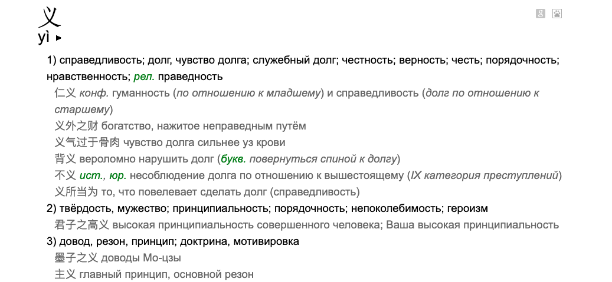
Task: Click the italic конф. label
Action: pyautogui.click(x=94, y=93)
